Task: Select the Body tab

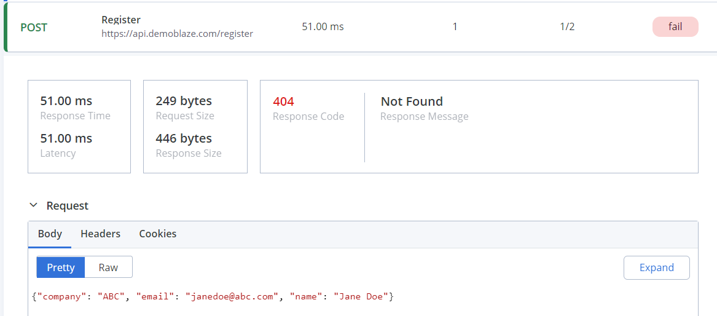Action: [x=50, y=234]
